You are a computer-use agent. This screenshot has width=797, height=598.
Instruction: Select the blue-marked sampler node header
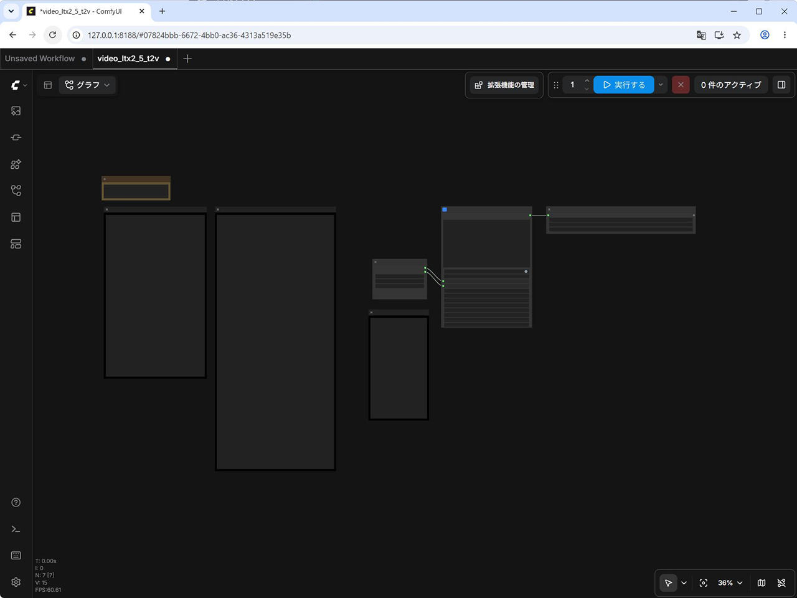[x=486, y=210]
